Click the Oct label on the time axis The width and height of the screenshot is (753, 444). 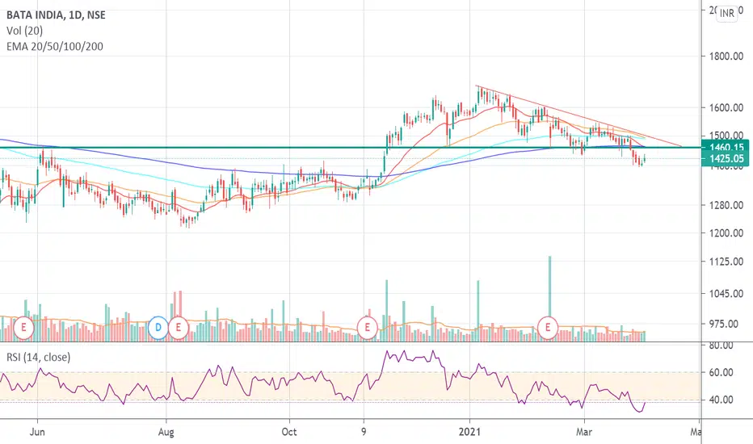pyautogui.click(x=289, y=432)
